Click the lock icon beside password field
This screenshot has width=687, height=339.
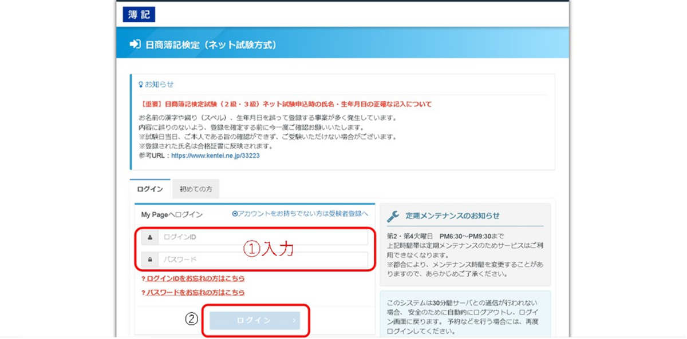(x=149, y=260)
